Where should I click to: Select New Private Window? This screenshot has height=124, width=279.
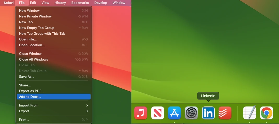54,16
